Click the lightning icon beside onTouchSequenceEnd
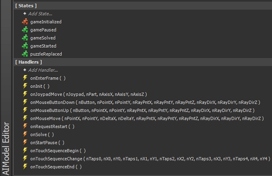The width and height of the screenshot is (272, 176). [x=25, y=167]
